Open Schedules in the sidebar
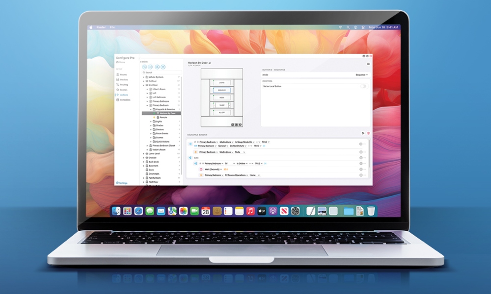491x294 pixels. (123, 99)
